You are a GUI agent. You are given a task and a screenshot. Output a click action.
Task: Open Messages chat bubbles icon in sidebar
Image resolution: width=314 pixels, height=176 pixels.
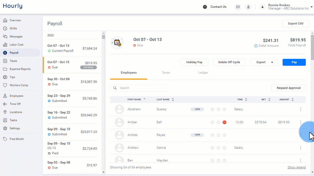point(5,37)
